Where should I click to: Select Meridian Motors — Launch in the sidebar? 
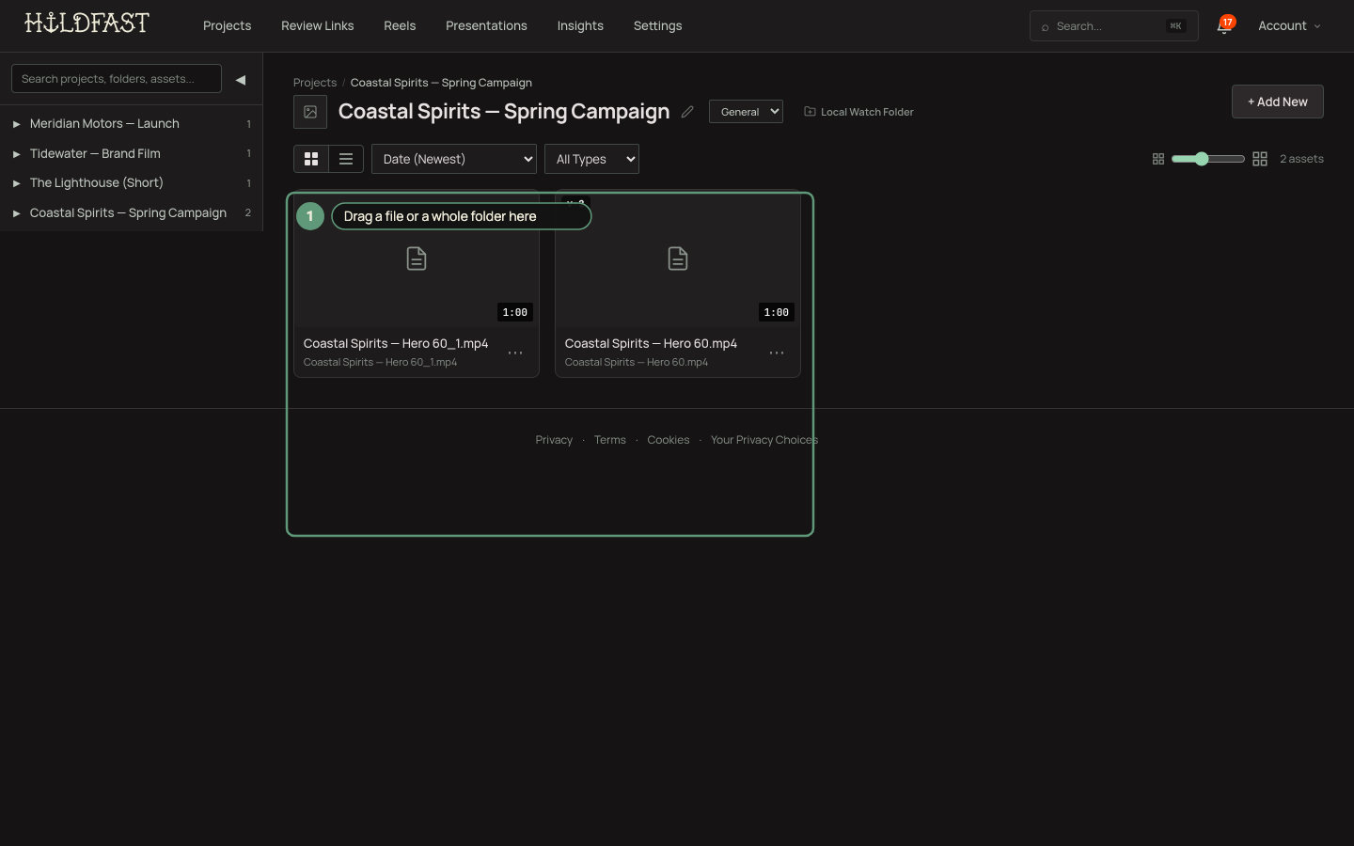131,124
